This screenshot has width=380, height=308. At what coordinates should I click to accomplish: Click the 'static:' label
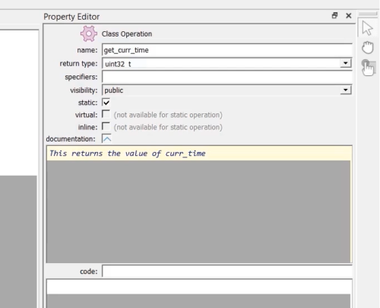click(x=87, y=103)
